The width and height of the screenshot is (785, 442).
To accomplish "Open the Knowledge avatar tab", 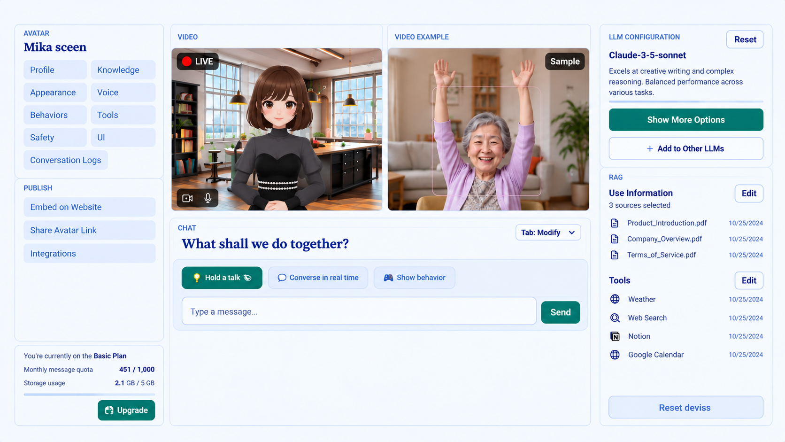I will pyautogui.click(x=123, y=70).
